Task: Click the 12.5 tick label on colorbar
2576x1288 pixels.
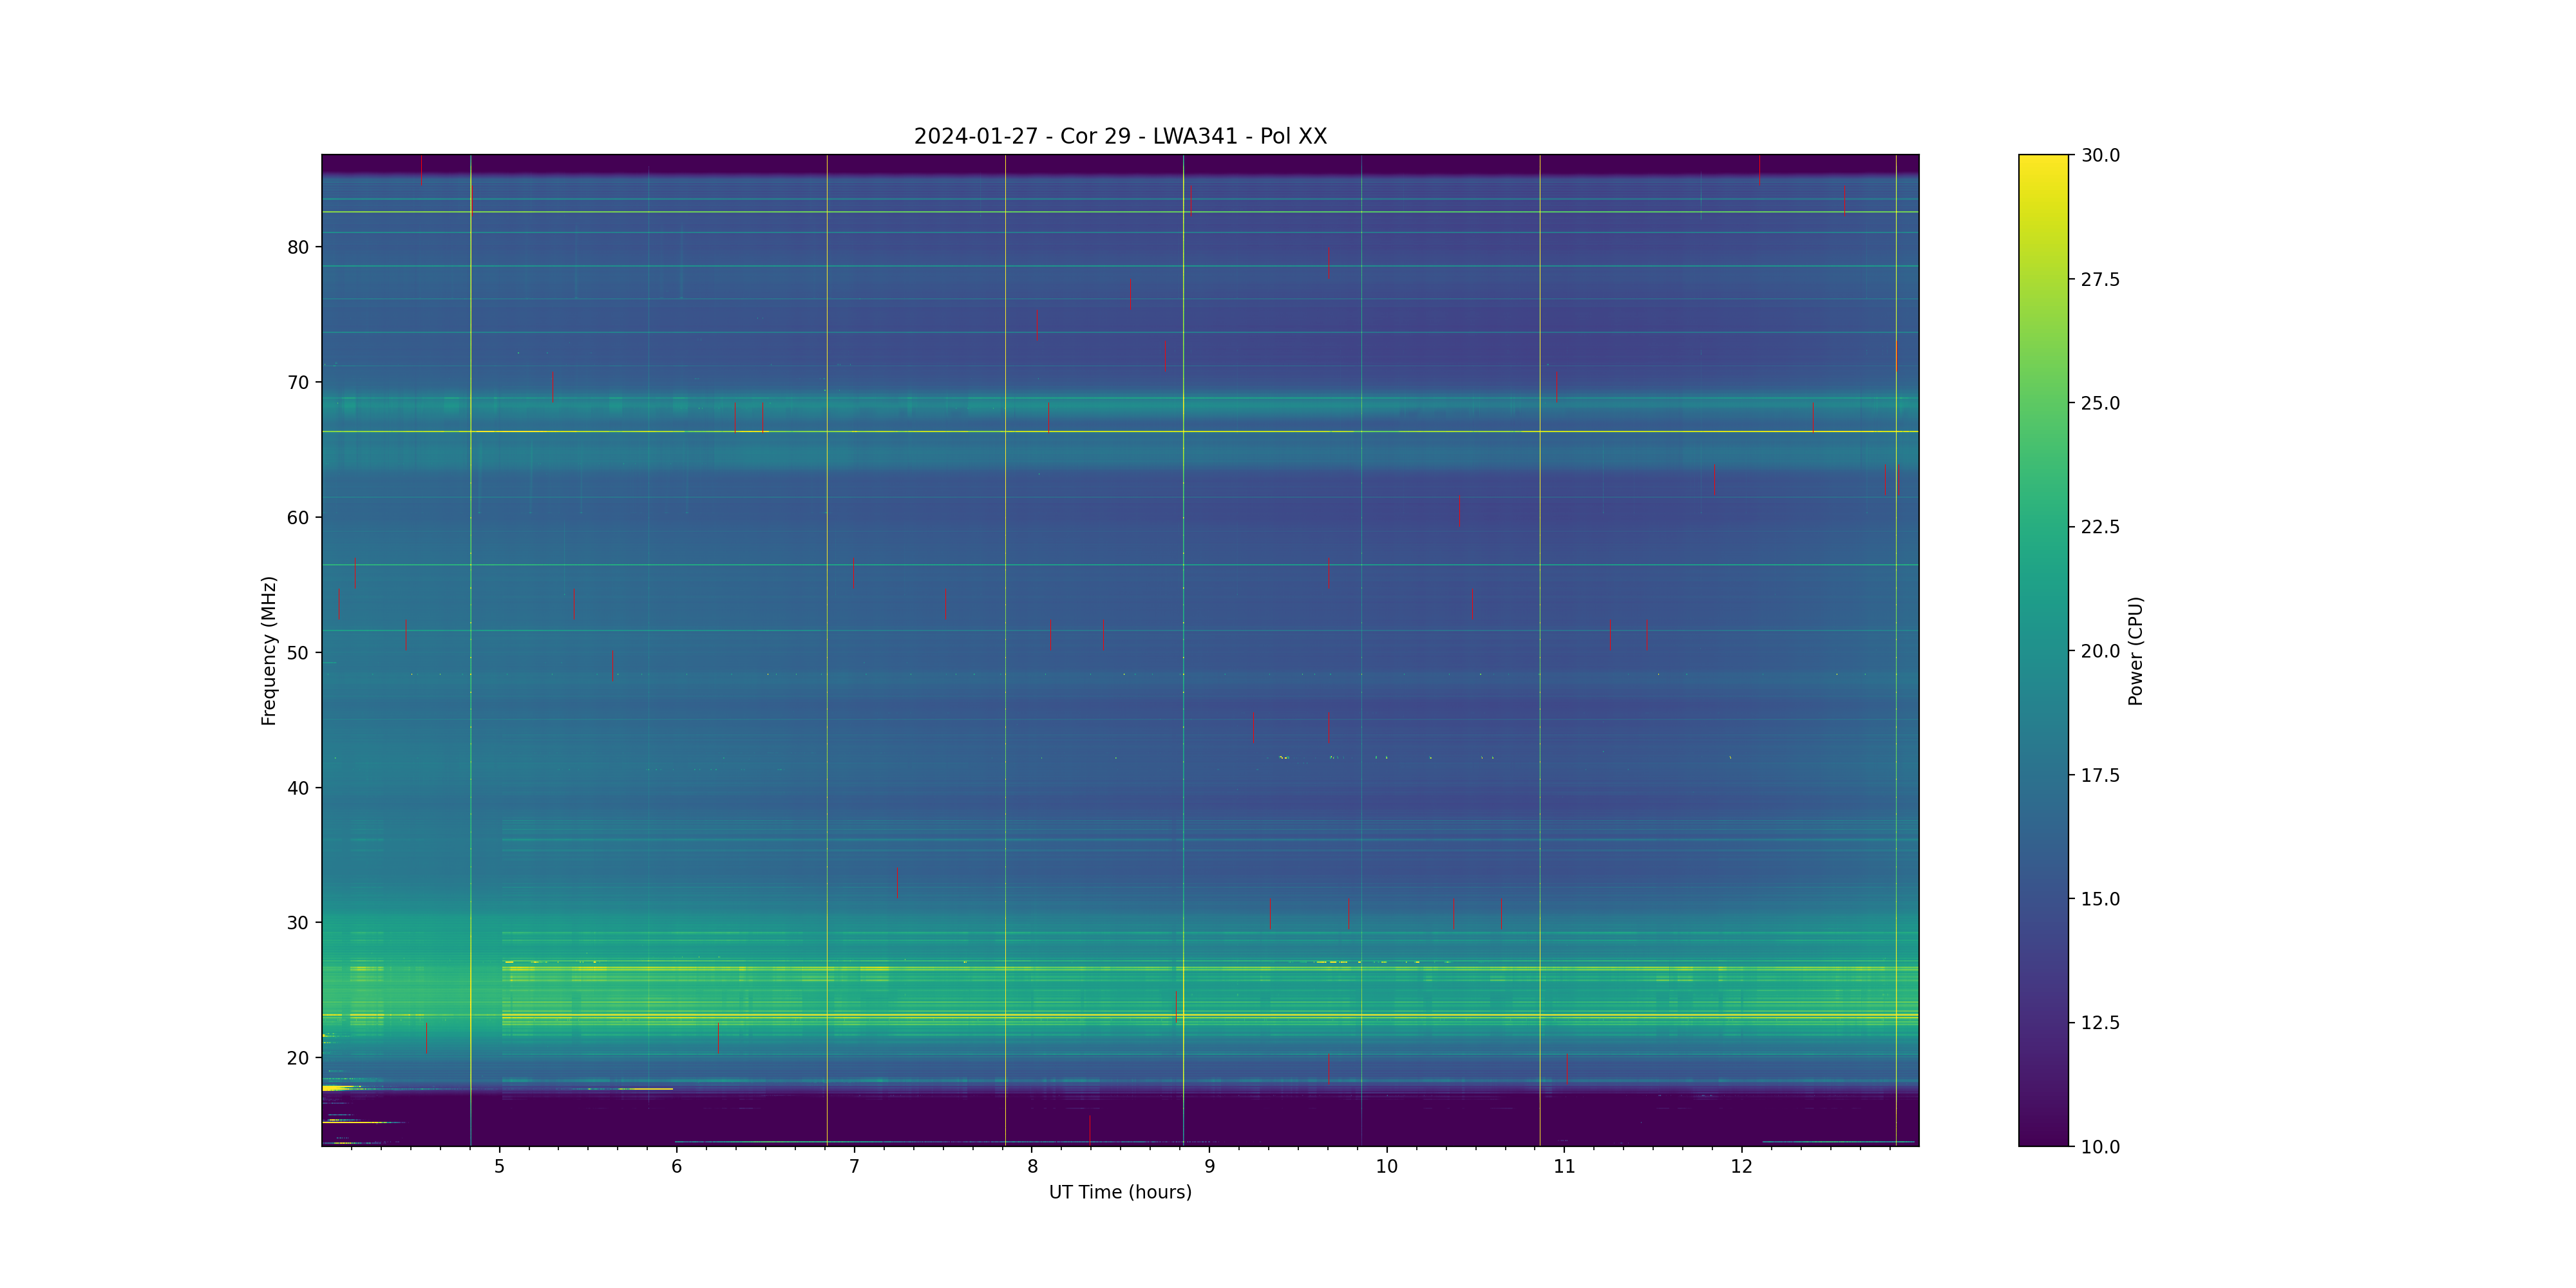Action: point(2100,1023)
